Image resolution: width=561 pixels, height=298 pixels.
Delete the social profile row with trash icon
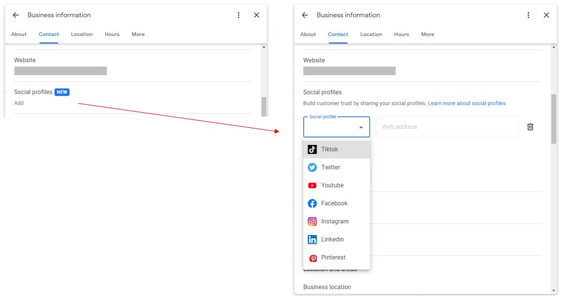(x=530, y=127)
